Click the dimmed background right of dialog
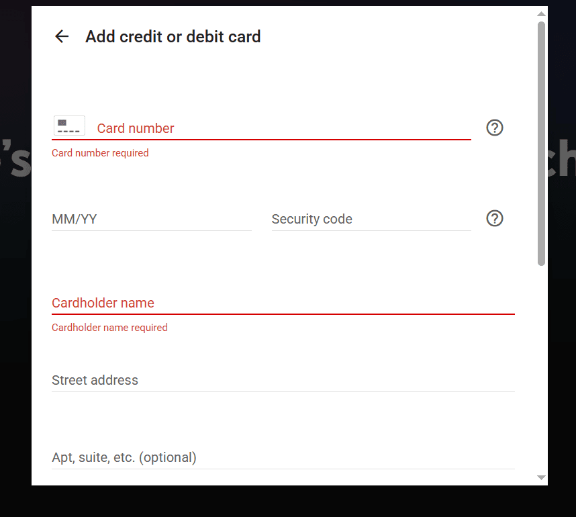The height and width of the screenshot is (517, 576). coord(562,257)
